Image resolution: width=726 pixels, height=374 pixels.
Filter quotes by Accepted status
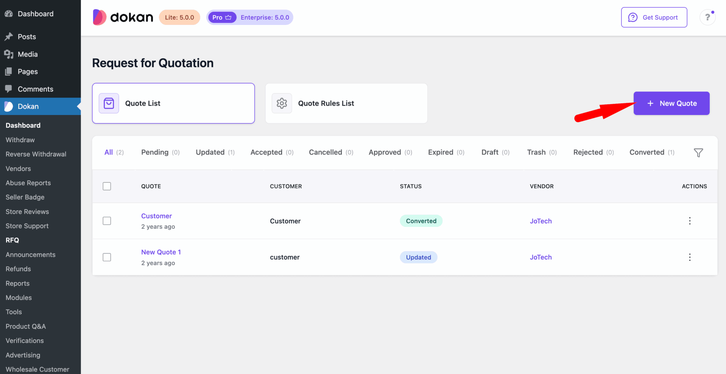tap(272, 152)
